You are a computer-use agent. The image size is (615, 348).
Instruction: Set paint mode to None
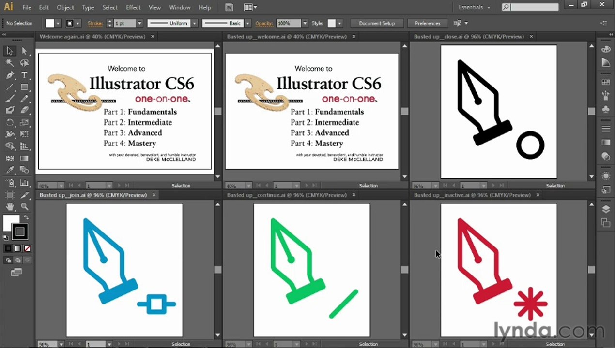tap(27, 248)
